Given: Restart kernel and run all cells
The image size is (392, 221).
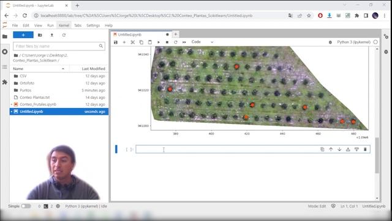Looking at the screenshot, I should 184,42.
